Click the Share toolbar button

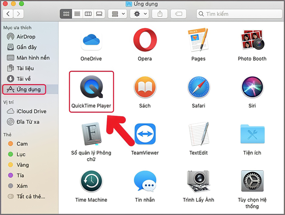click(x=160, y=14)
